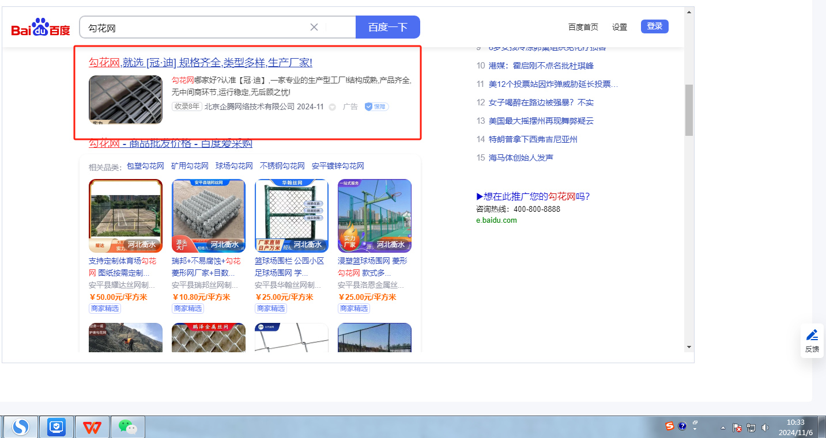Click seller 安平县瑞邦丝网制...
The image size is (826, 438).
pyautogui.click(x=205, y=285)
